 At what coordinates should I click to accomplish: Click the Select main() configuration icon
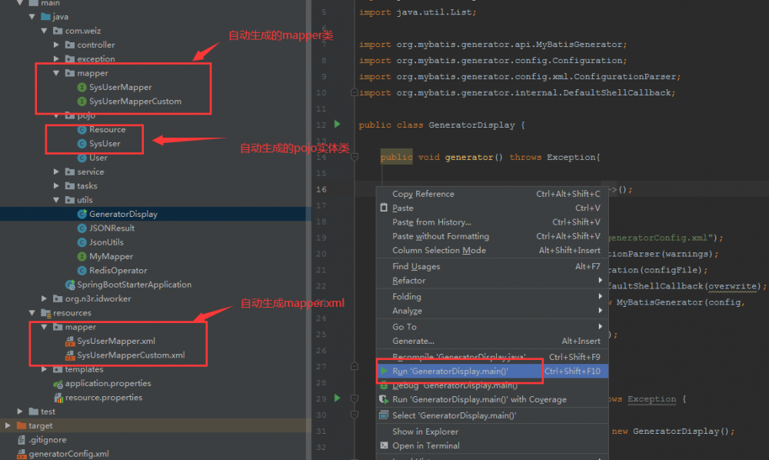(x=384, y=415)
